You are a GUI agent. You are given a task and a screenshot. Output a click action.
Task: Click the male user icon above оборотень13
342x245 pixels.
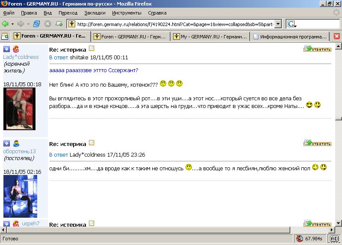(16, 143)
